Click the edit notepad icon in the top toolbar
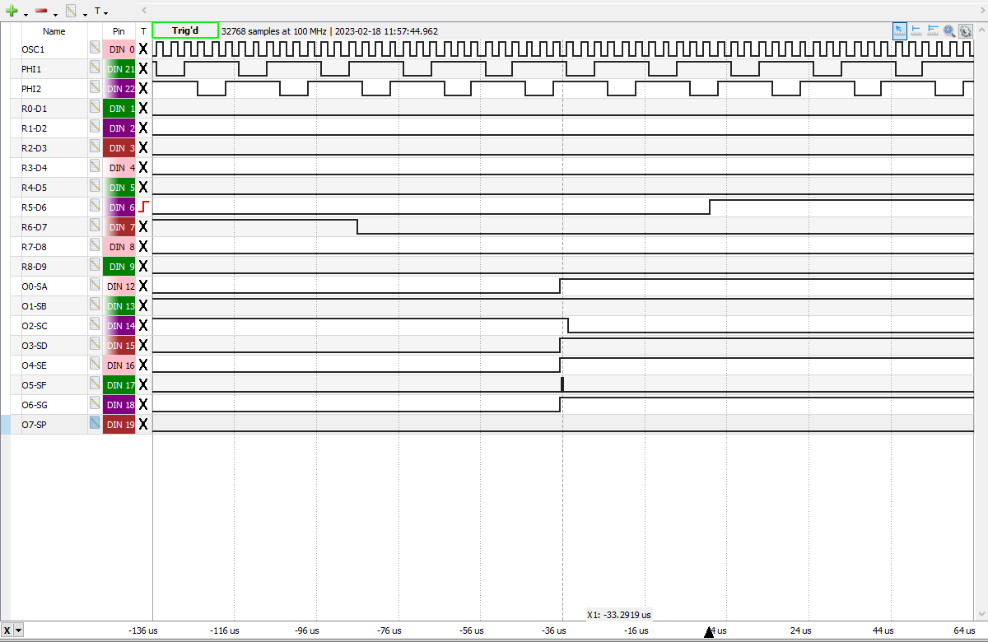 72,12
